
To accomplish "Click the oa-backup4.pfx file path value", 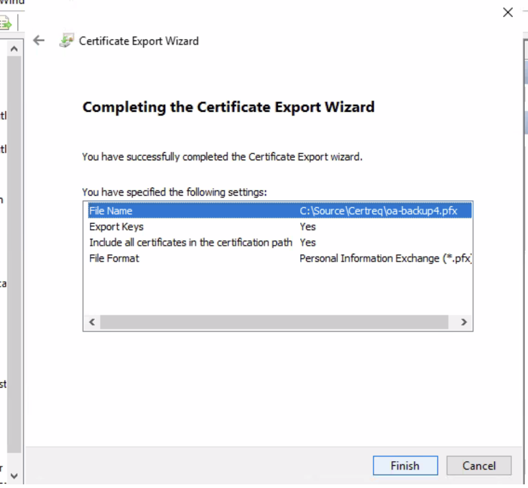I will [x=378, y=211].
